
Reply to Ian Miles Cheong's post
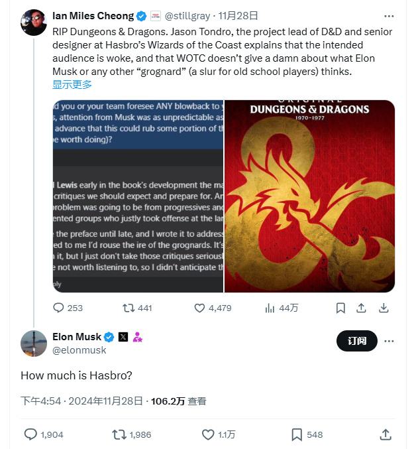click(58, 308)
